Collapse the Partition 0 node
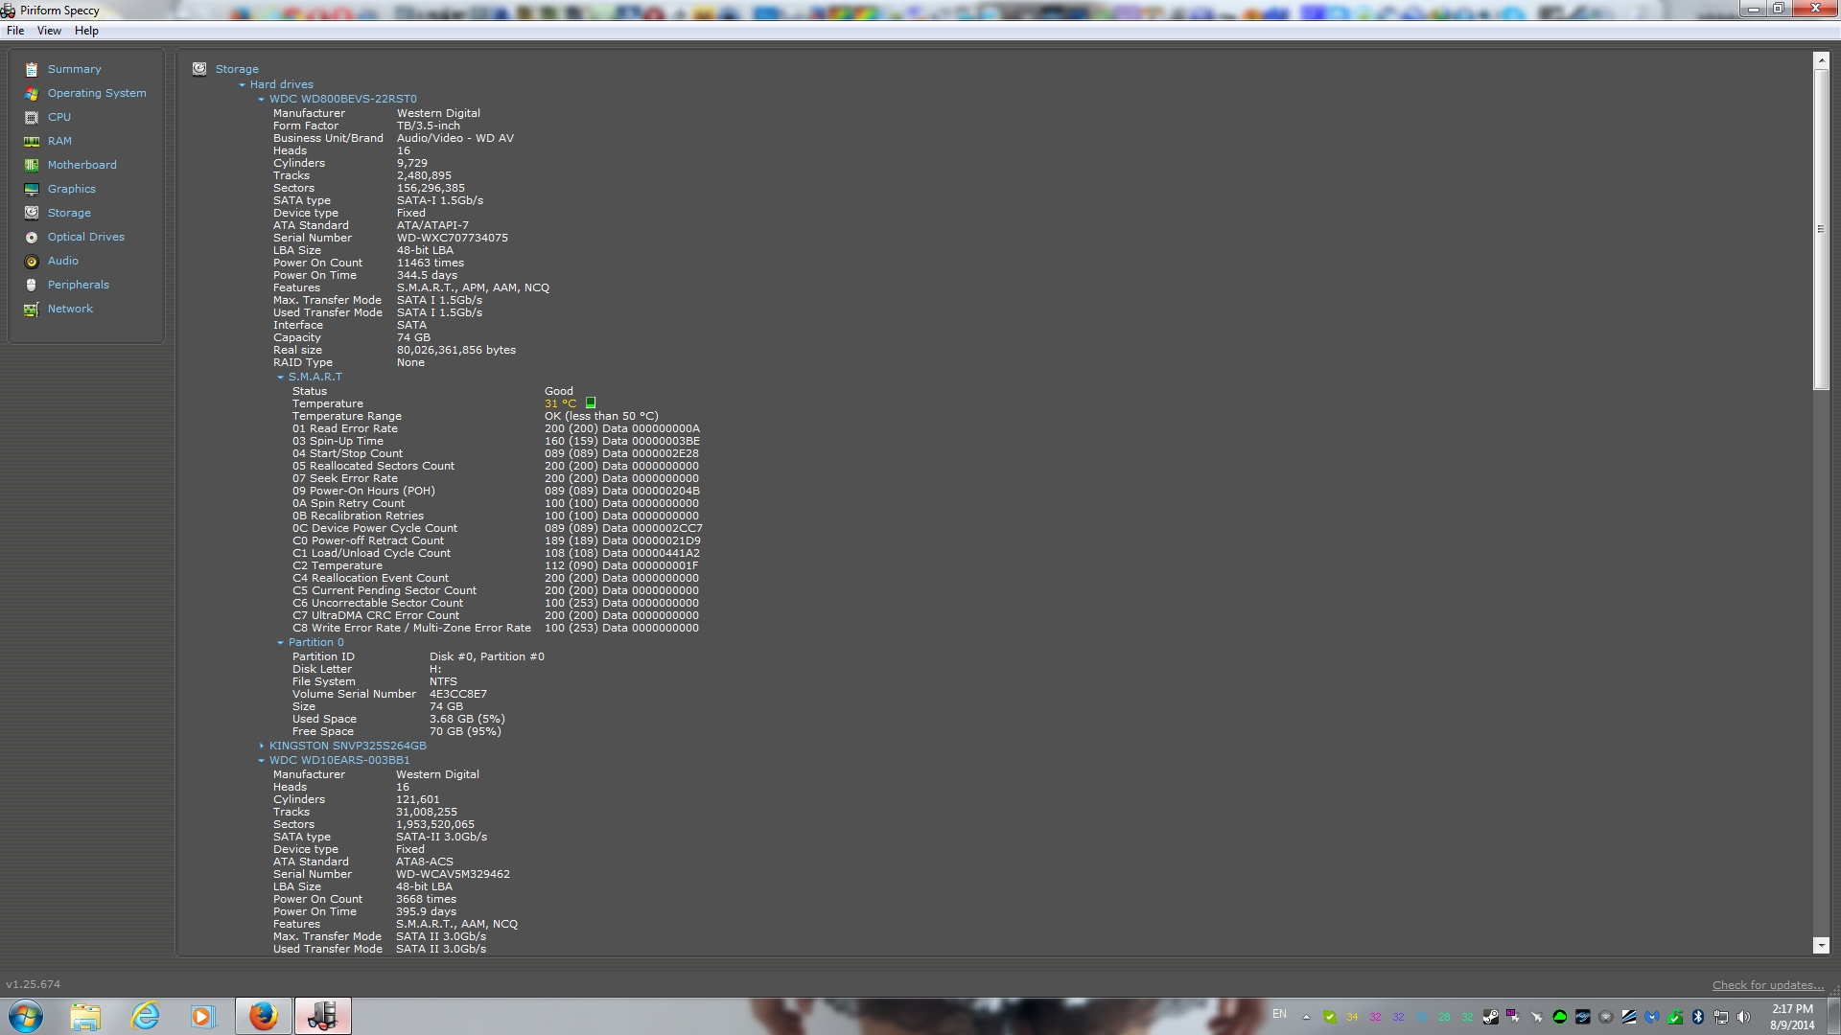Image resolution: width=1841 pixels, height=1035 pixels. click(280, 642)
